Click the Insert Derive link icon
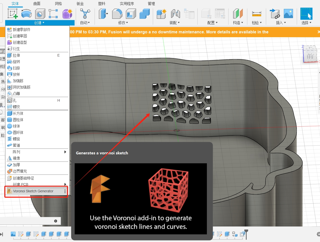Viewport: 320px width, 242px height. coord(275,14)
